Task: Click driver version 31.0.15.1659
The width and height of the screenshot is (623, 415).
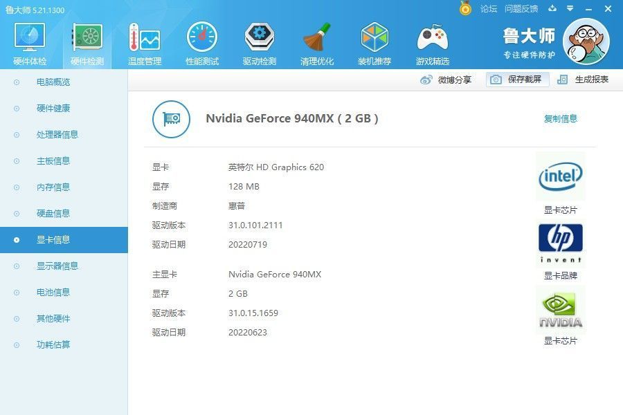Action: [x=253, y=313]
